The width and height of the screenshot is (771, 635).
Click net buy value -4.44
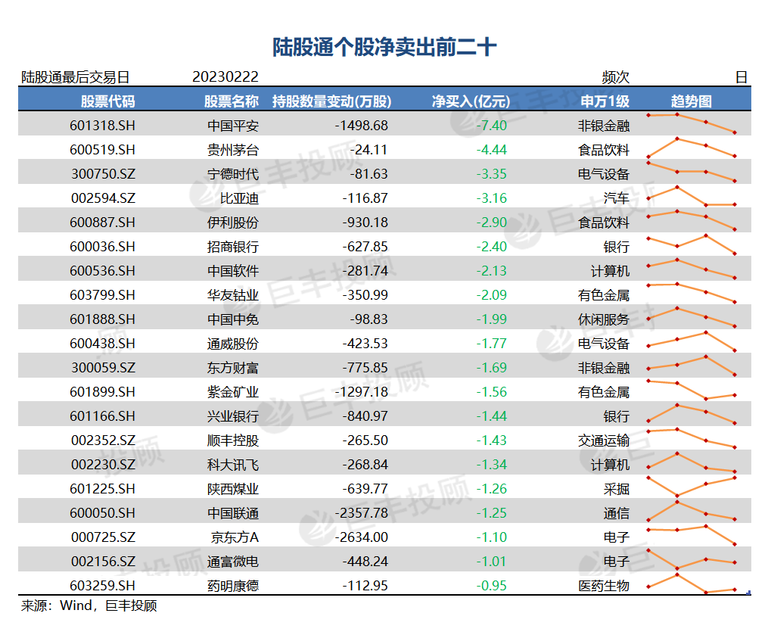click(x=491, y=150)
